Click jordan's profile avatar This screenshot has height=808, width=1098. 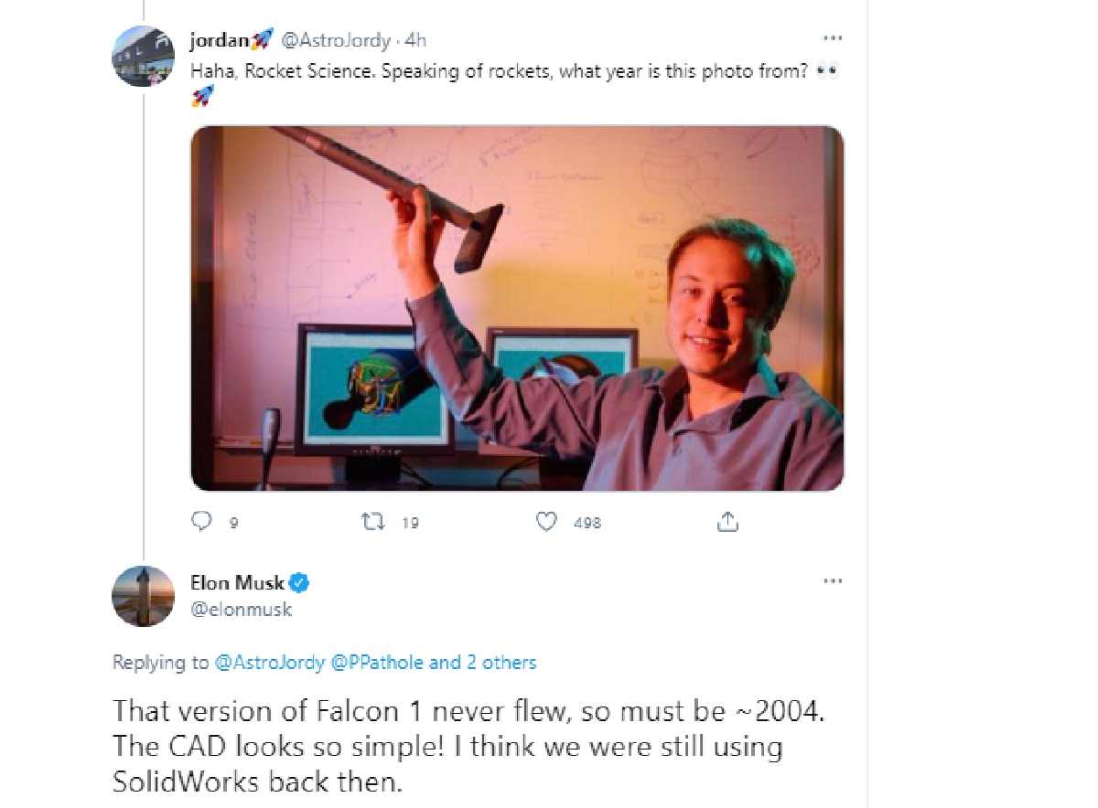coord(144,56)
